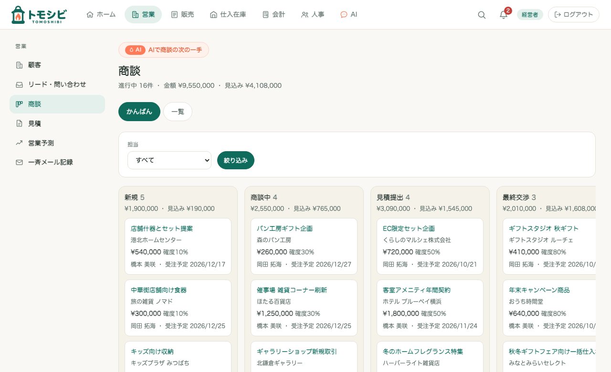The width and height of the screenshot is (611, 372).
Task: Open AI chat navigation item
Action: pos(349,14)
